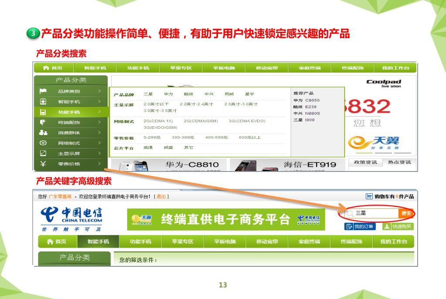446x299 pixels.
Task: Click the order icon on 我的订单 button
Action: (349, 227)
